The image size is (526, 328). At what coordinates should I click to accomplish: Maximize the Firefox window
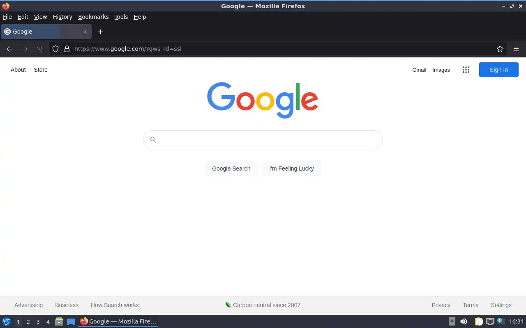[x=512, y=6]
